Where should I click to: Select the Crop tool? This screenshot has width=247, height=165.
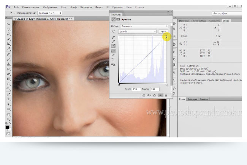[x=8, y=44]
